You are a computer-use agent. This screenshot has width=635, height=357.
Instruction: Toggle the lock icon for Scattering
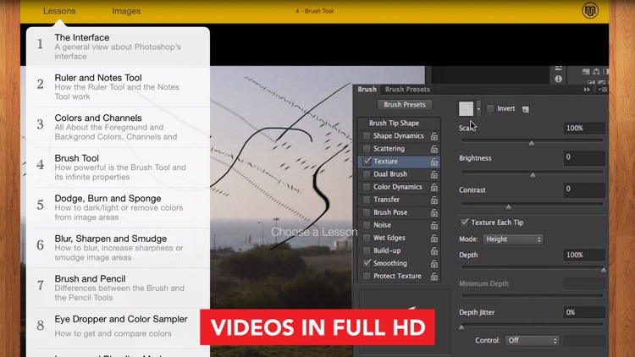click(x=434, y=149)
